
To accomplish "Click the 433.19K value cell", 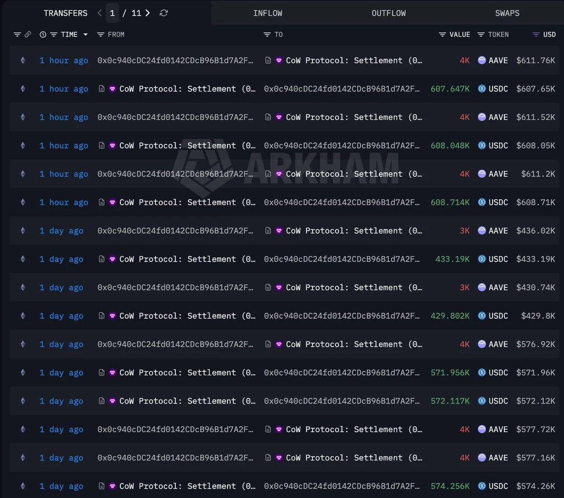I will (x=452, y=259).
